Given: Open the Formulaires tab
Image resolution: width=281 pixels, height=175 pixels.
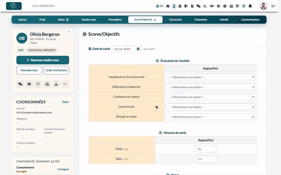Looking at the screenshot, I should (x=115, y=20).
